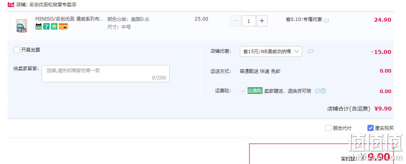Click the green shield guarantee badge icon
This screenshot has height=164, width=406.
[54, 26]
